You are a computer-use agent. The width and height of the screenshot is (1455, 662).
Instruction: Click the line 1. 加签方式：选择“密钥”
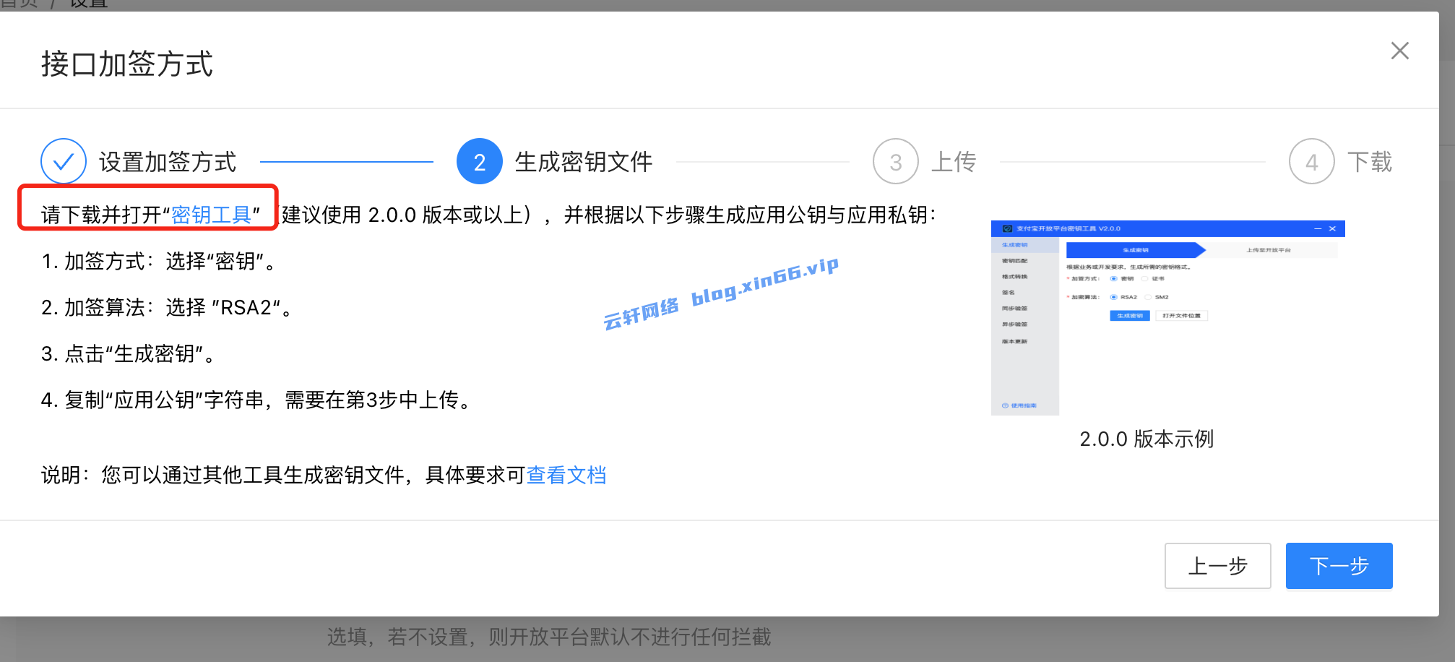pos(160,261)
